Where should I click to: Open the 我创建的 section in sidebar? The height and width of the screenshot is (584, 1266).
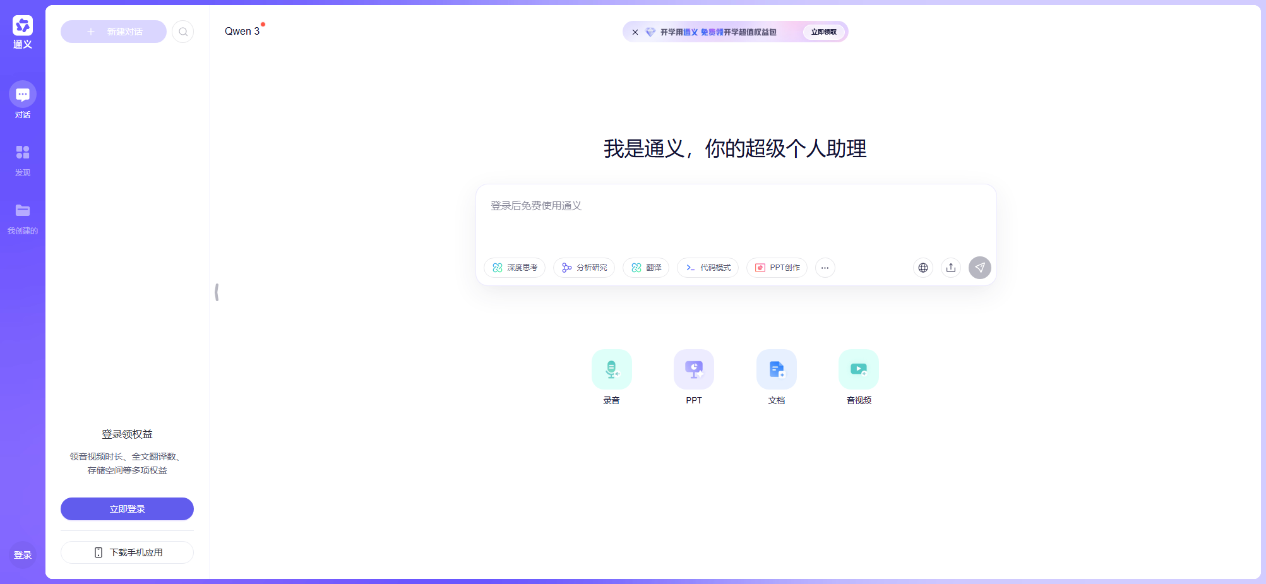click(x=22, y=217)
